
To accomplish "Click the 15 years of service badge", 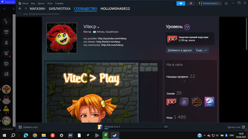I will (x=184, y=102).
